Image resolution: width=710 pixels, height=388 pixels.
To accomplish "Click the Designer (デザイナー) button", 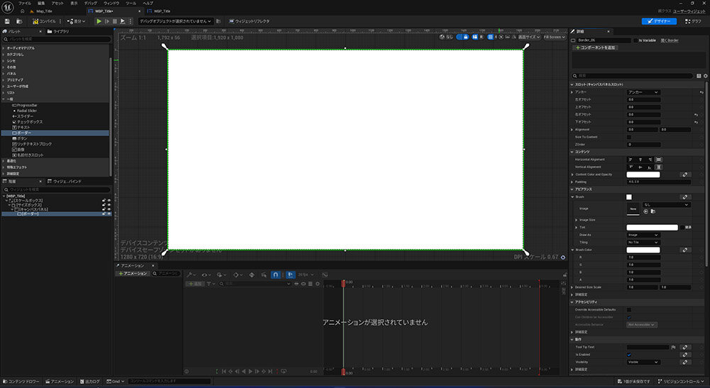I will pos(660,21).
